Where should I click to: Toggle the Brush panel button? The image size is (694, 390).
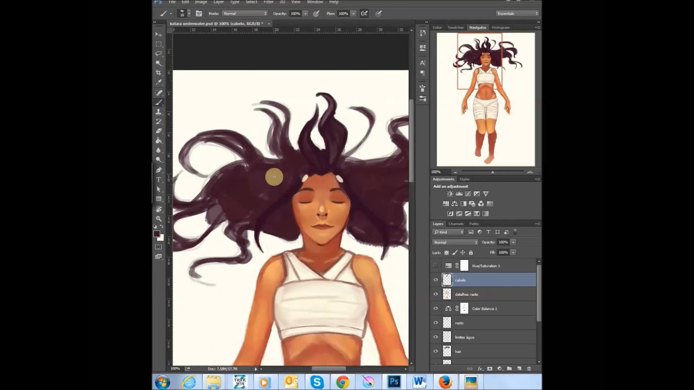pos(198,13)
